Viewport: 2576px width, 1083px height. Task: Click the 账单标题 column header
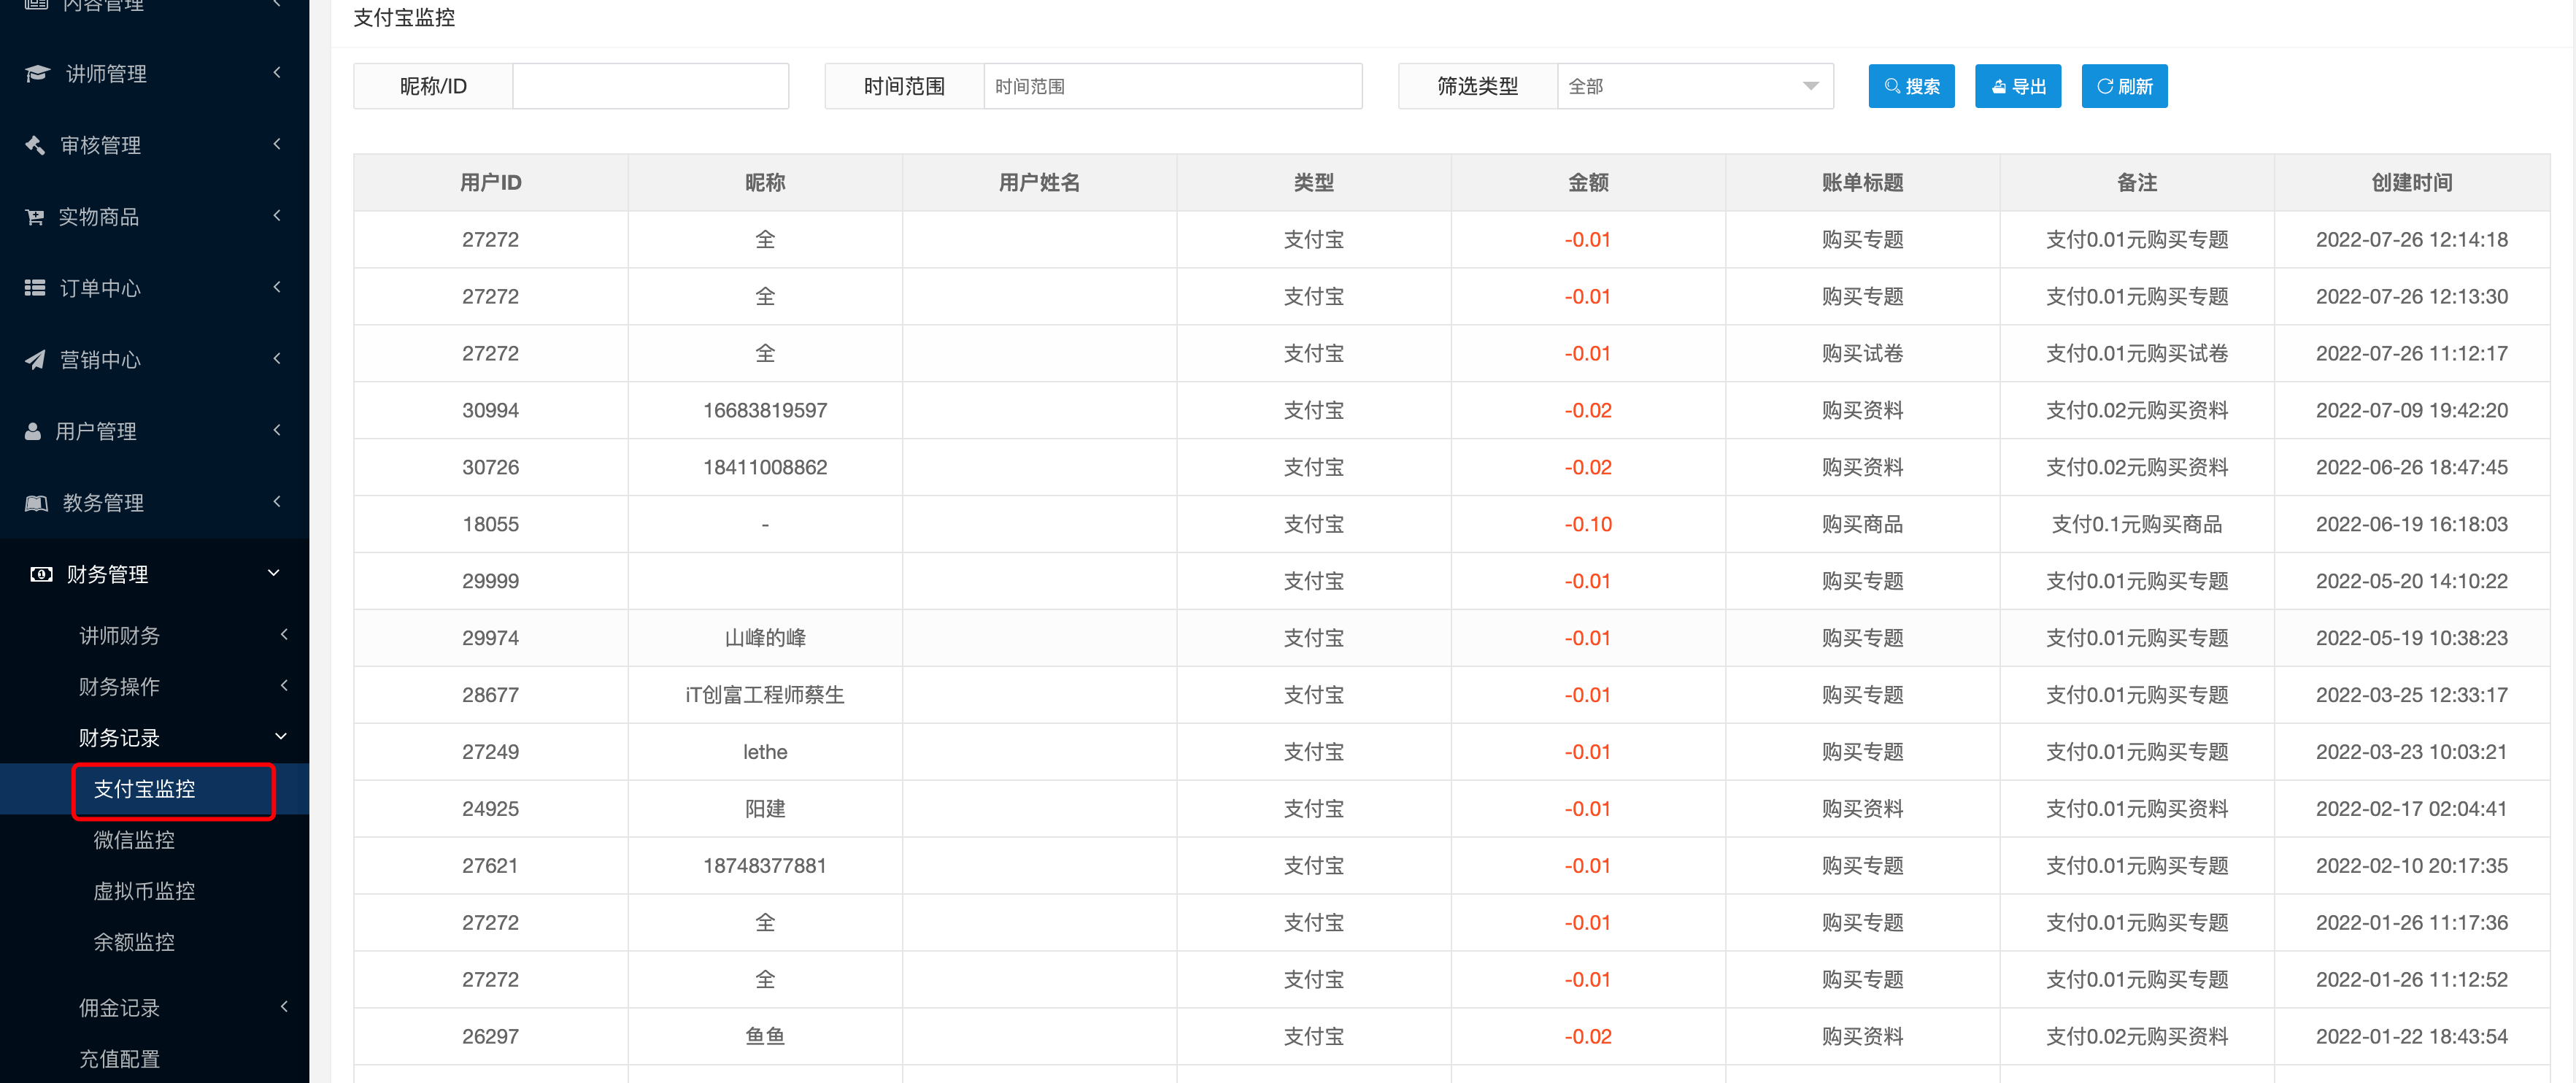point(1862,182)
